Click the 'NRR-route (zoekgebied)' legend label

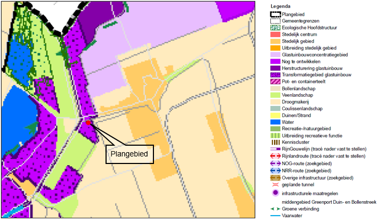tap(306, 171)
